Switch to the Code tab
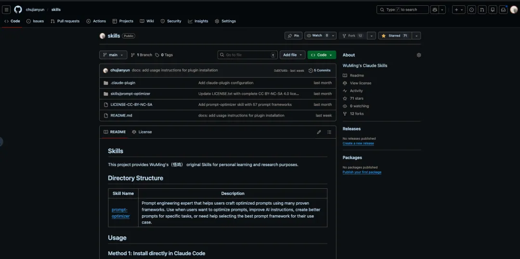Viewport: 520px width, 259px height. click(12, 21)
